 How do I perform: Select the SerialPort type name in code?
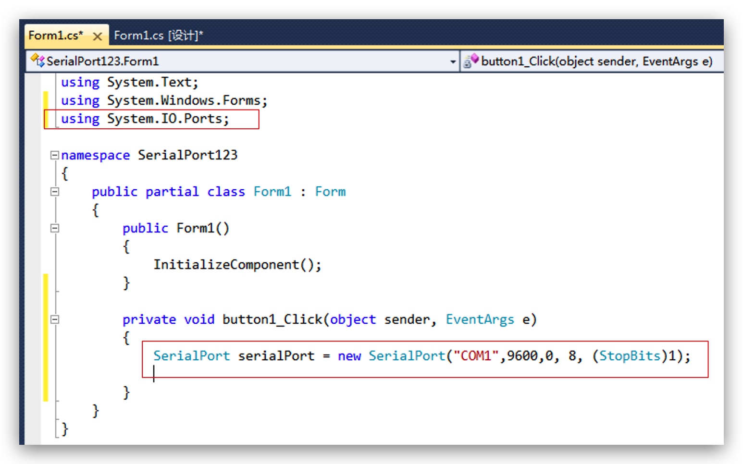pyautogui.click(x=191, y=356)
